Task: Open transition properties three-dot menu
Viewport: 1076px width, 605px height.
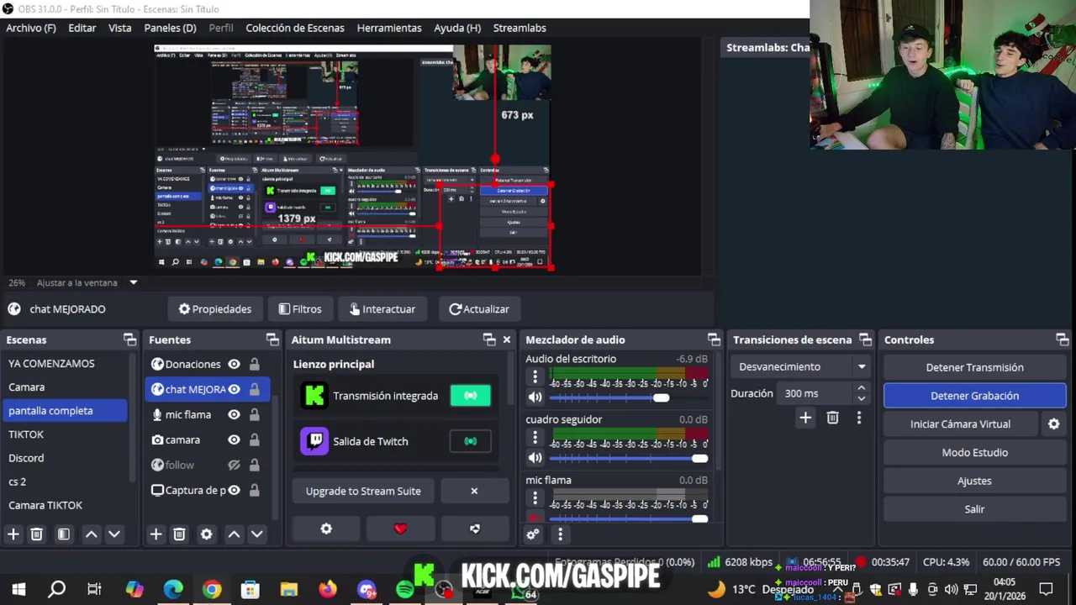Action: [x=859, y=418]
